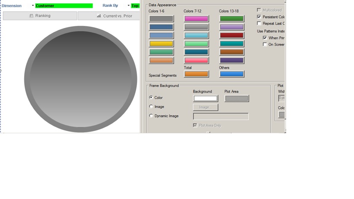Click the magenta swatch in Colors 7-12

pos(196,19)
